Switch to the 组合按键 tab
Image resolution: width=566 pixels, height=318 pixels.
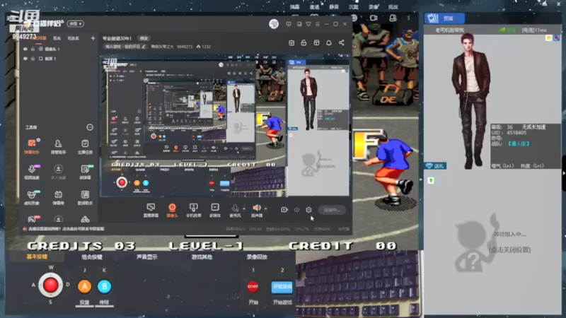(92, 257)
